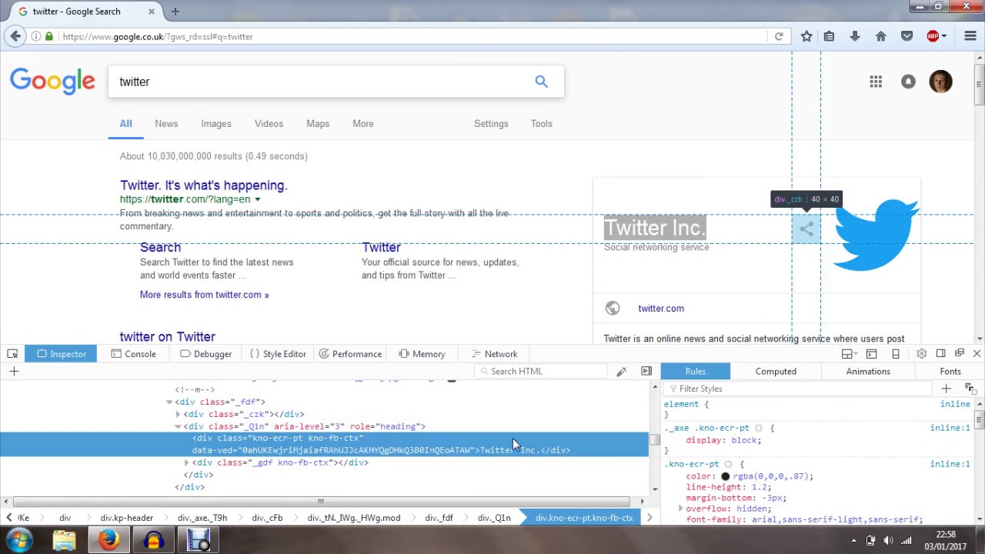
Task: Open Firefox hamburger menu
Action: click(x=970, y=36)
